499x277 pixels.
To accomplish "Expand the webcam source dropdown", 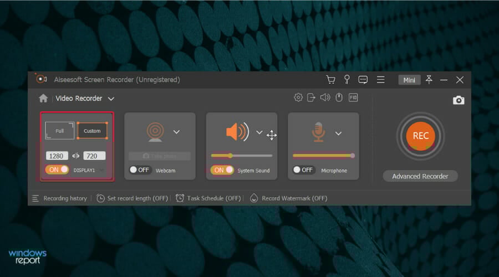I will pos(176,132).
